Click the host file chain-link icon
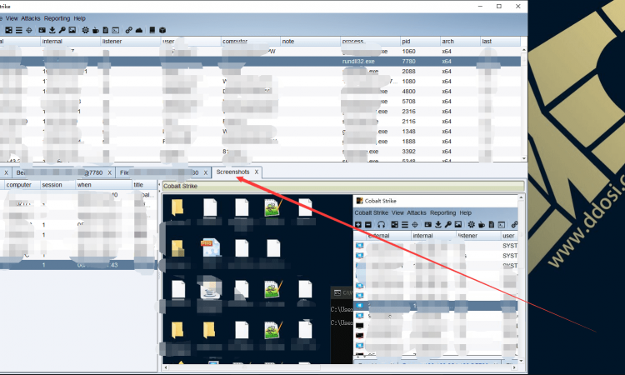The width and height of the screenshot is (625, 375). [128, 30]
